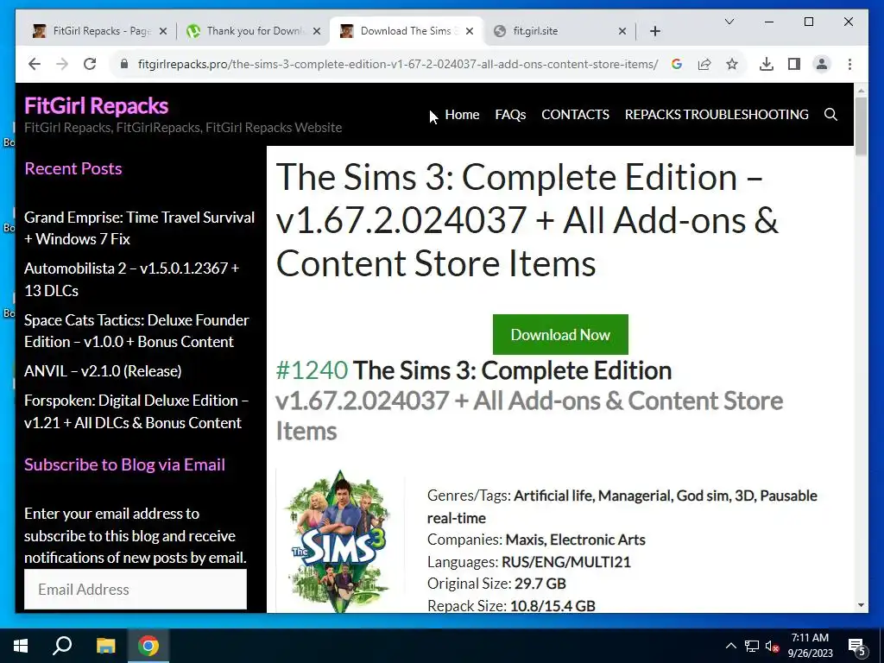This screenshot has height=663, width=884.
Task: Open the taskbar clock and date
Action: click(x=810, y=646)
